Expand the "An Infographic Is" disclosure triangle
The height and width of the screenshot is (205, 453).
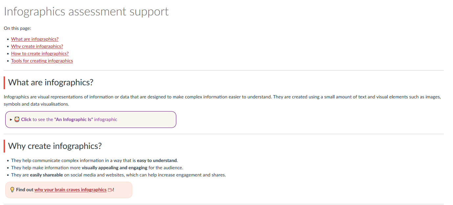(11, 119)
